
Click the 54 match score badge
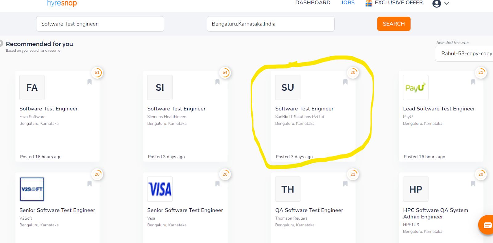pos(225,73)
